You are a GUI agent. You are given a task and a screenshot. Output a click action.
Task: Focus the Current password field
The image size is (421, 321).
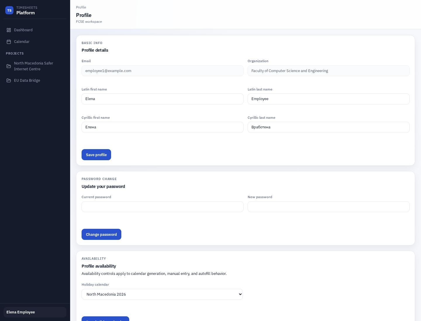coord(163,207)
